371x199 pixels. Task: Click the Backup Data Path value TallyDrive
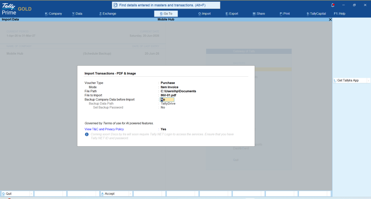point(168,103)
